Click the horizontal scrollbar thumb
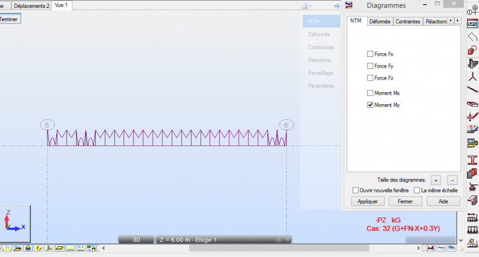 coord(279,248)
